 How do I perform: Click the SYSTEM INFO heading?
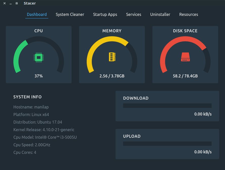28,97
